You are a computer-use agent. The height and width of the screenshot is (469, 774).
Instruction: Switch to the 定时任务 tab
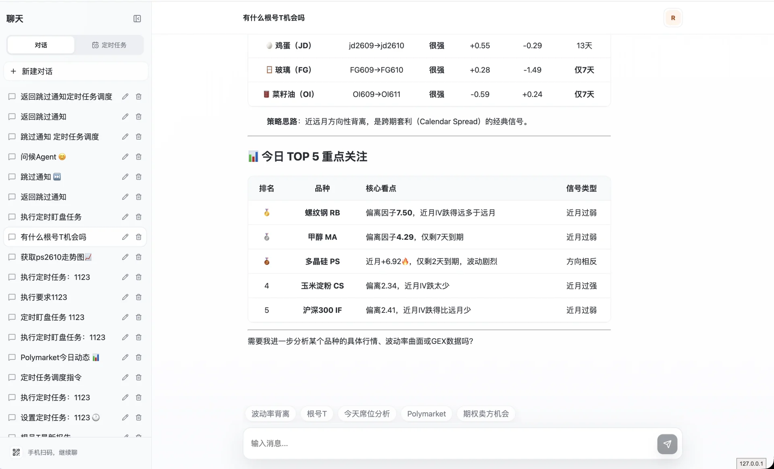coord(109,45)
